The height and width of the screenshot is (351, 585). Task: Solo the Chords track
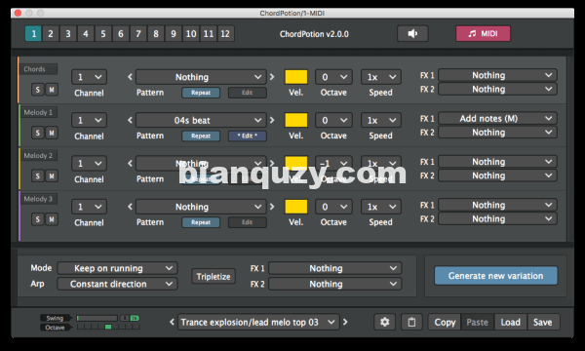pos(38,90)
